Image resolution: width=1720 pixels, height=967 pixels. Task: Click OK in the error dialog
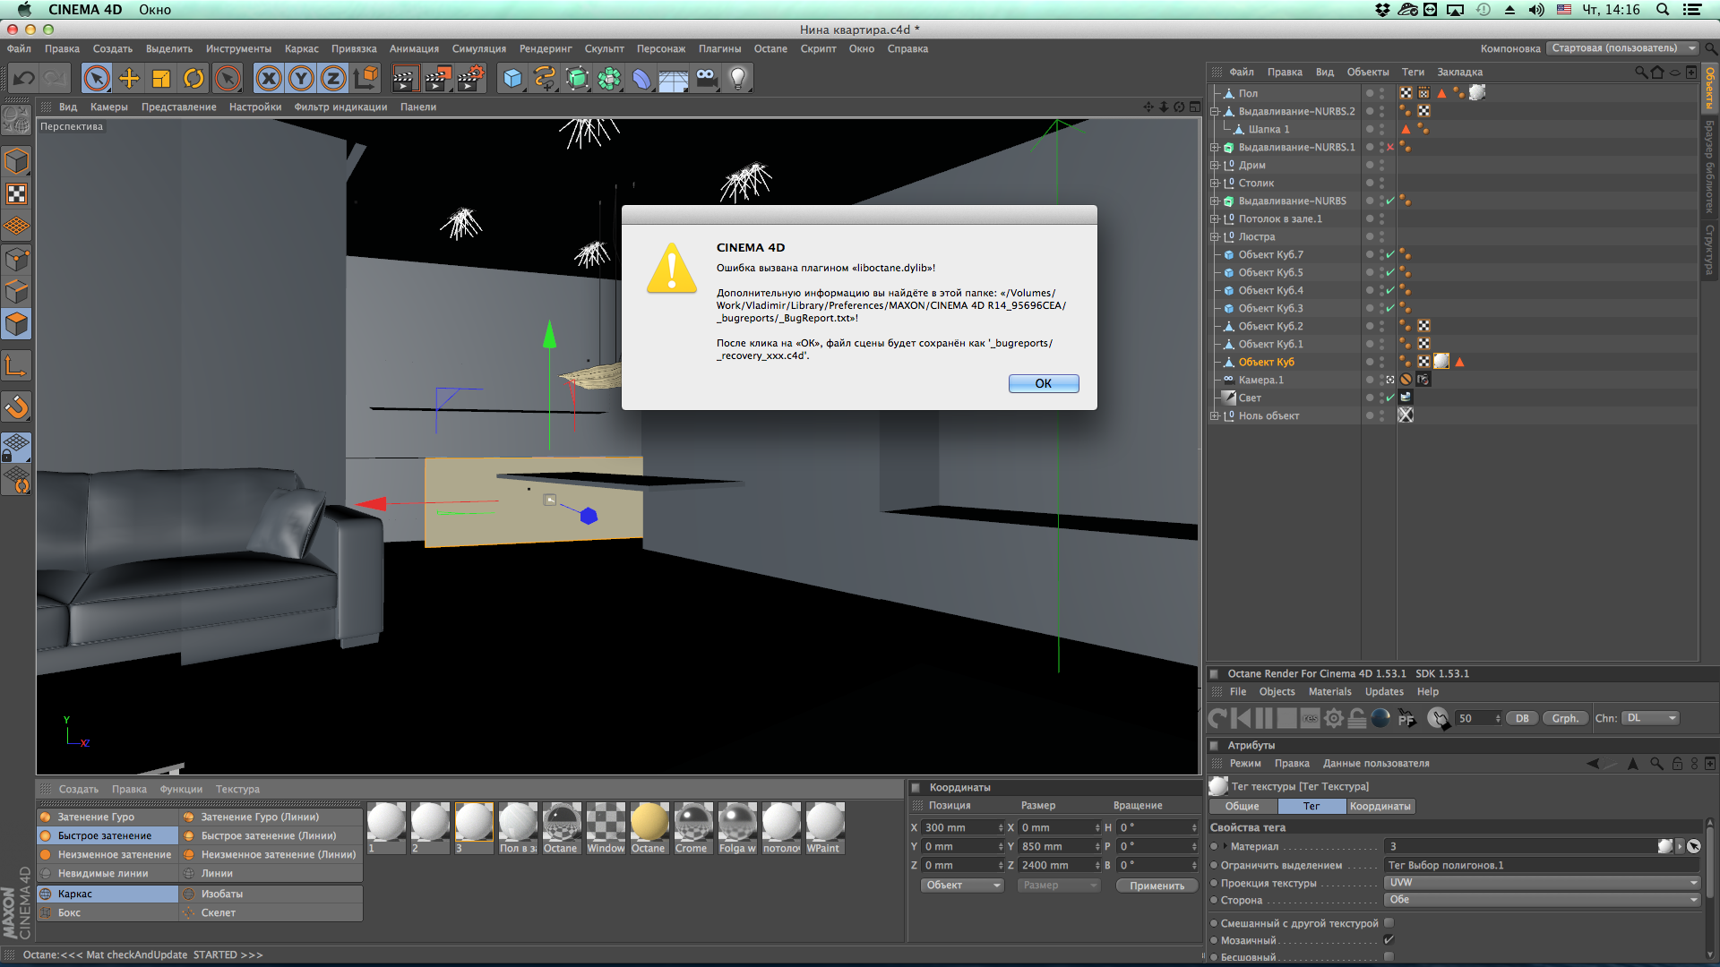click(1043, 383)
